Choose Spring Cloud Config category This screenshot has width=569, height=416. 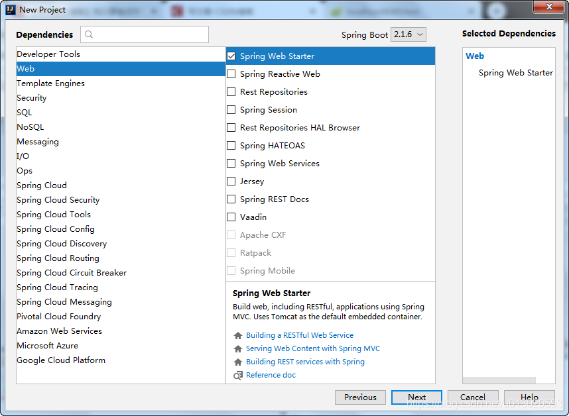[121, 229]
